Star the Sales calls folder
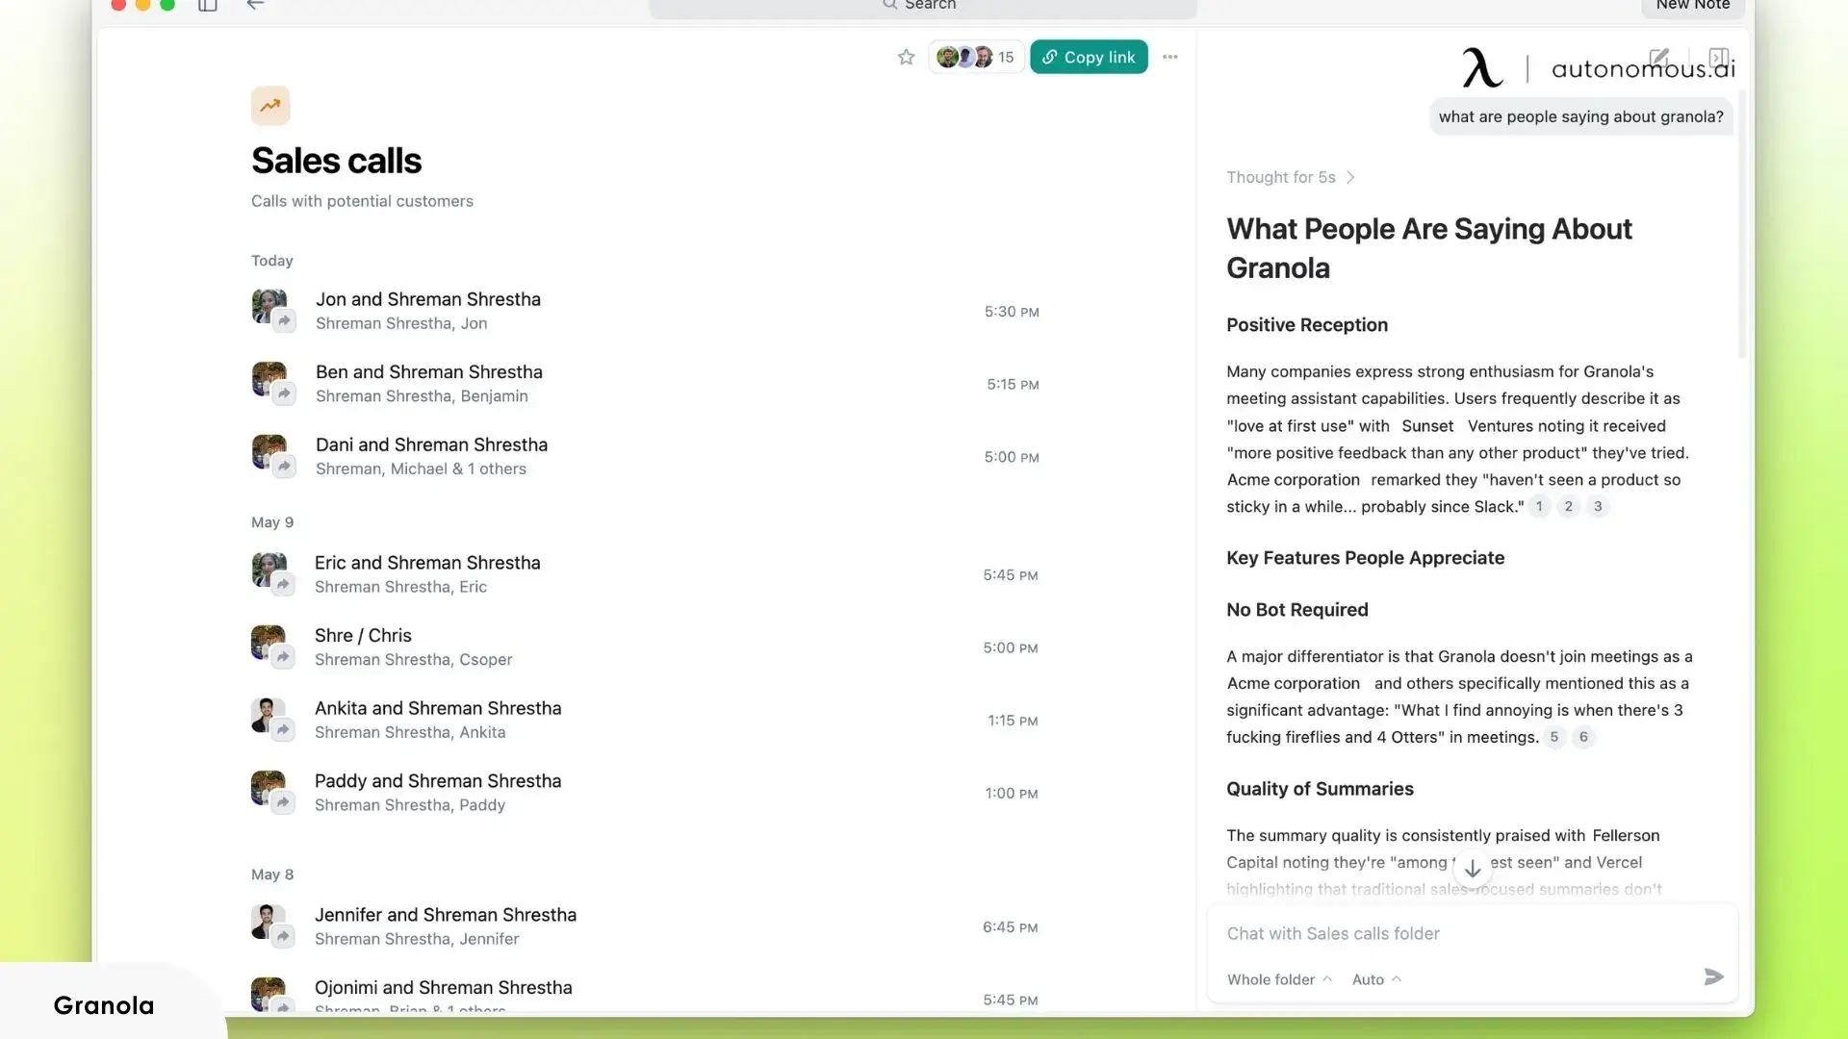Screen dimensions: 1848x1039 pyautogui.click(x=906, y=57)
